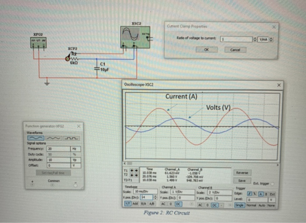
Task: Click the Save button on oscilloscope
Action: (242, 180)
